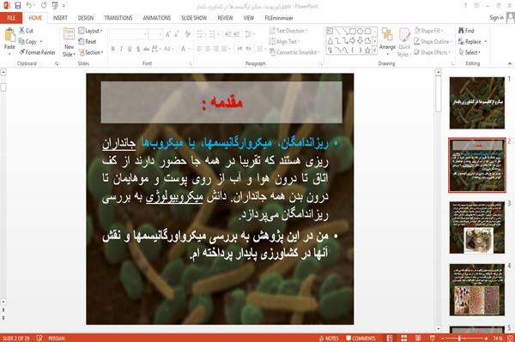Open the Select dropdown in Editing
The height and width of the screenshot is (342, 515).
point(470,52)
